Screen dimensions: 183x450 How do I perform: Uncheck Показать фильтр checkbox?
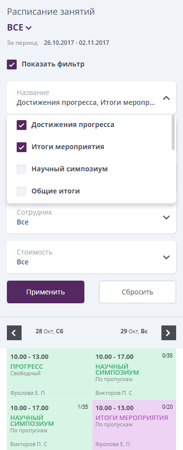pos(12,64)
